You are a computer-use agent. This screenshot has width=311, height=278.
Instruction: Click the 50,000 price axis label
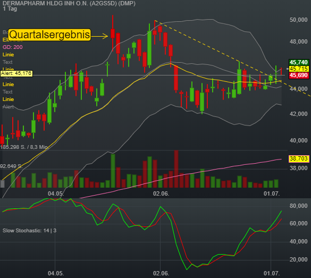(298, 20)
